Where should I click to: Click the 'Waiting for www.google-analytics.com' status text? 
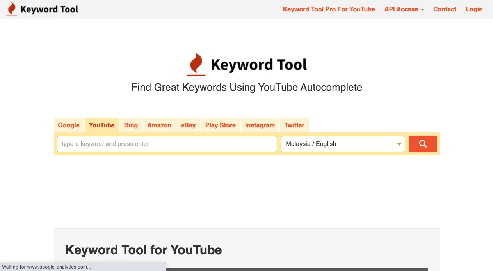click(46, 267)
